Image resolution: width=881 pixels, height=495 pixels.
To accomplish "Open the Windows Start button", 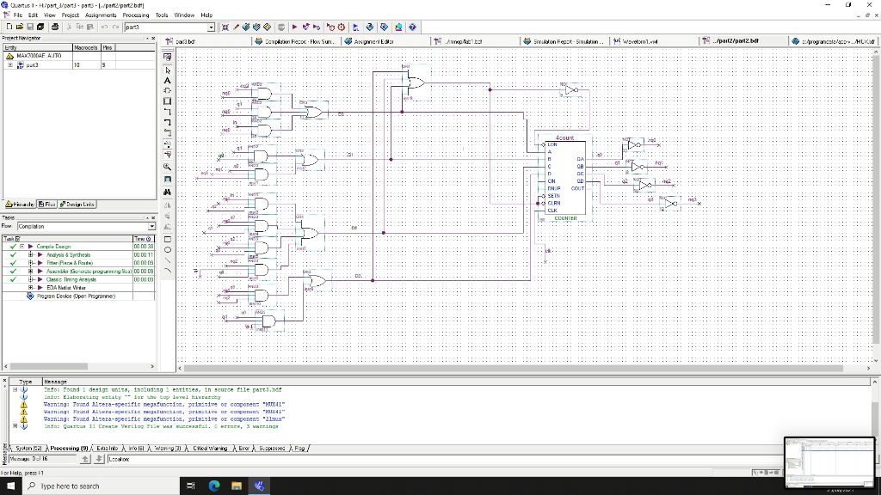I will click(x=11, y=486).
